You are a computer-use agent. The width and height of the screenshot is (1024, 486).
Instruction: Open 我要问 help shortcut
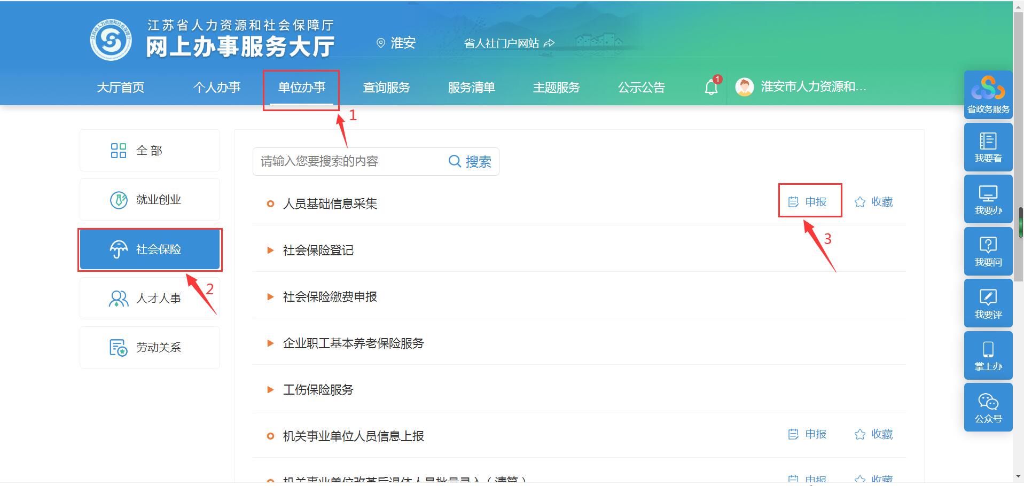(988, 251)
